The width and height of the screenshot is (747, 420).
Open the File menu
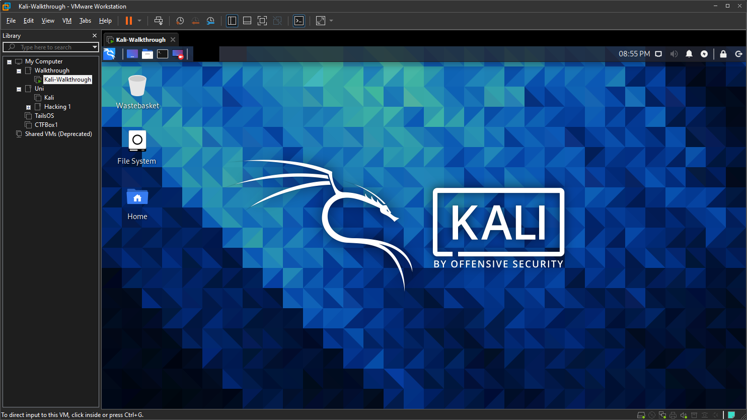pos(11,21)
